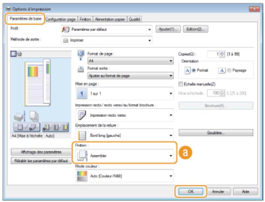Screen dimensions: 265x202
Task: Open help with the Aide button
Action: click(245, 192)
